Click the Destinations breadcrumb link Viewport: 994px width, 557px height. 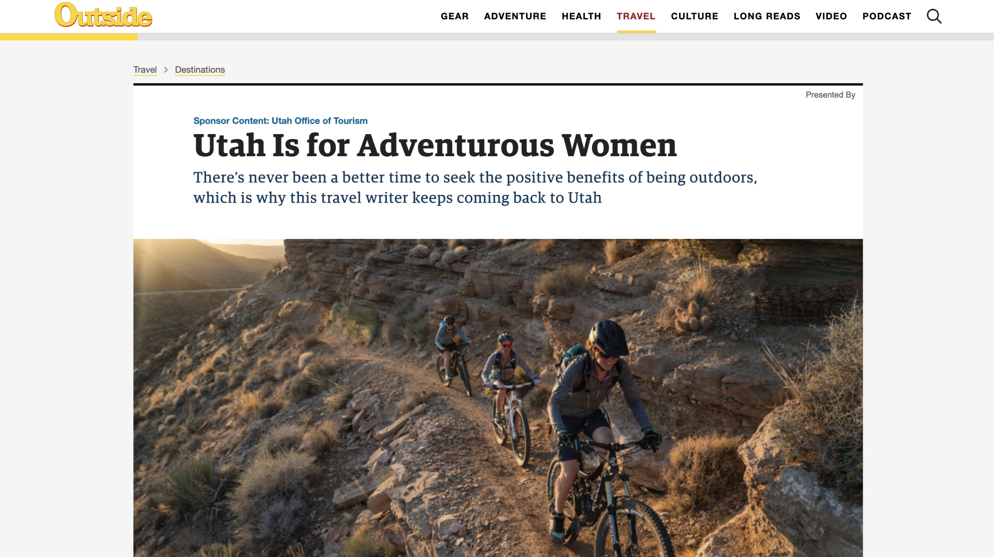pyautogui.click(x=200, y=70)
